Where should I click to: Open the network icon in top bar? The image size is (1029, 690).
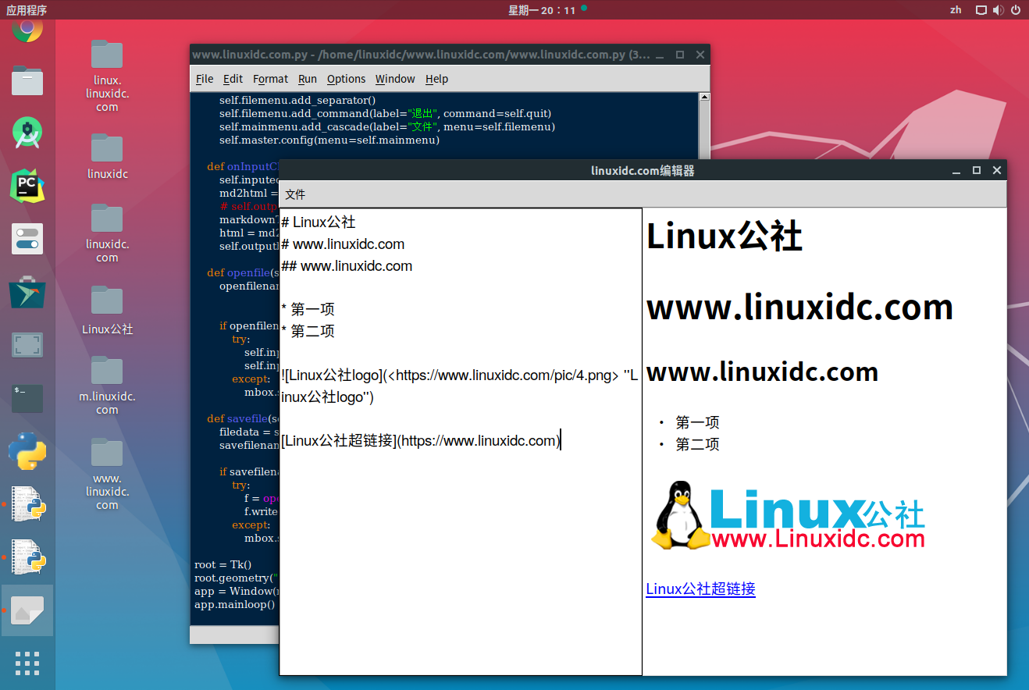(x=981, y=10)
